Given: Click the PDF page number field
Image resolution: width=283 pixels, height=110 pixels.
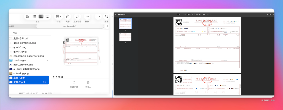Looking at the screenshot, I should pyautogui.click(x=178, y=14).
